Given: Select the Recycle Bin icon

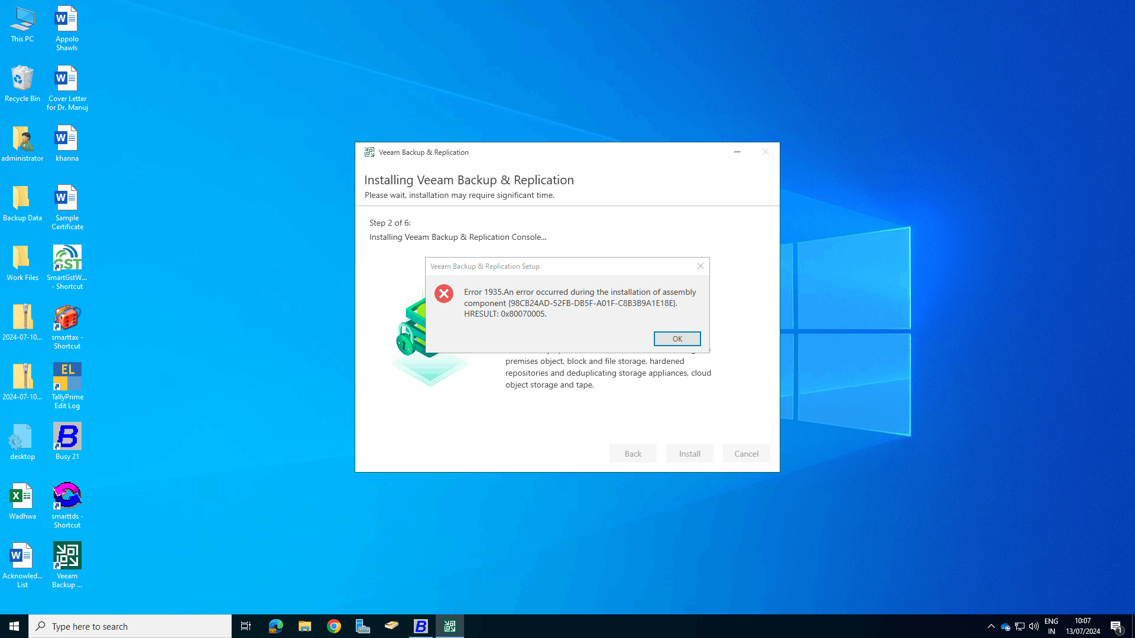Looking at the screenshot, I should click(x=22, y=84).
